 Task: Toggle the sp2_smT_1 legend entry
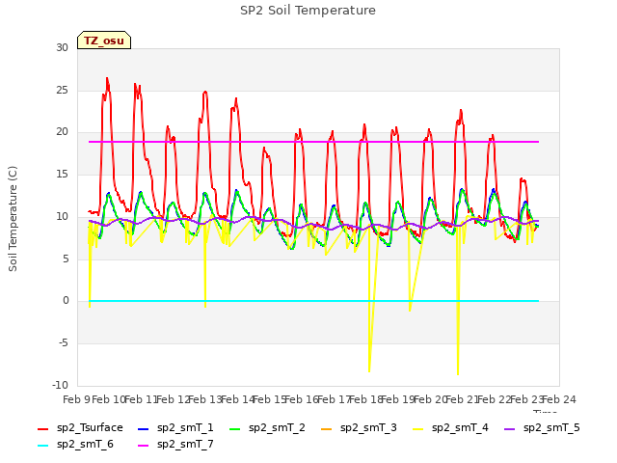click(x=175, y=428)
